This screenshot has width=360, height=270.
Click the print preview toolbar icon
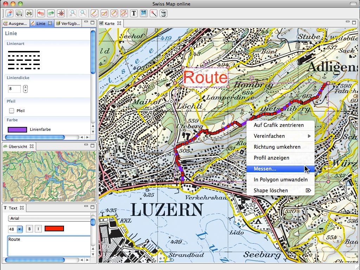pos(19,13)
